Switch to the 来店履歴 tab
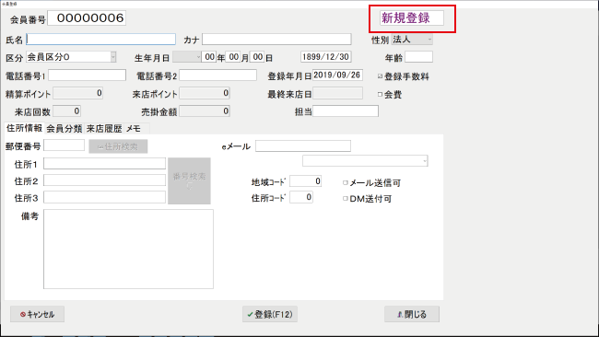 [x=104, y=129]
